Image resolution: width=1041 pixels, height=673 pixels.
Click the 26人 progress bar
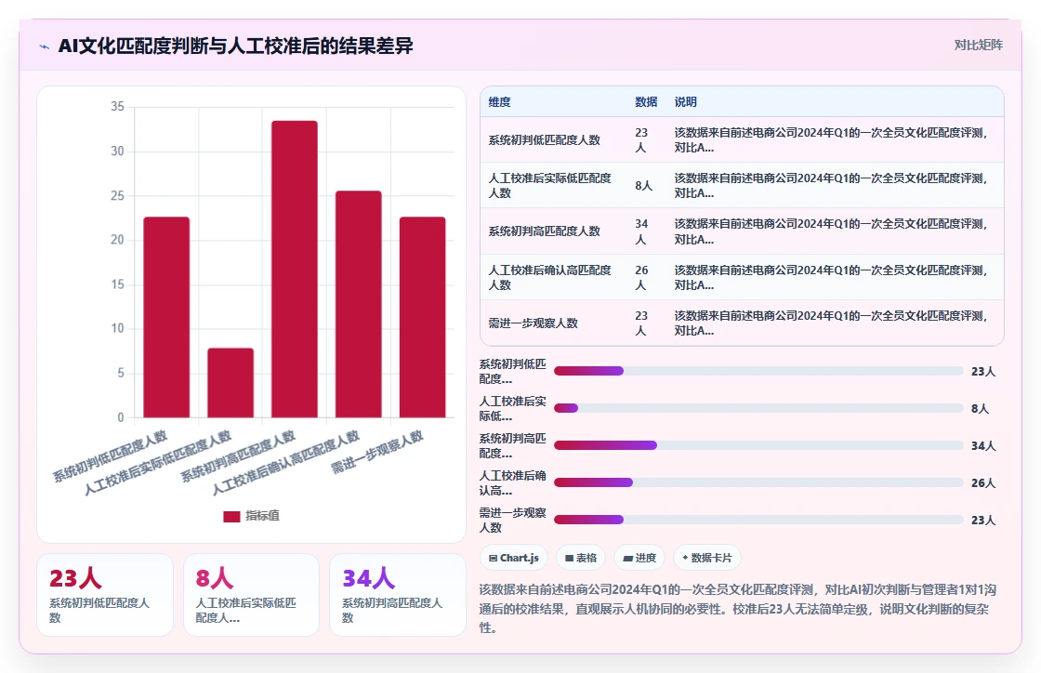tap(758, 482)
